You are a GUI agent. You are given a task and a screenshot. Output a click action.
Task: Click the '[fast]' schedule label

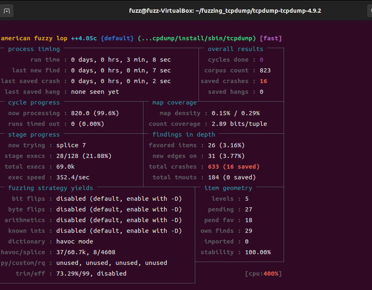click(271, 38)
